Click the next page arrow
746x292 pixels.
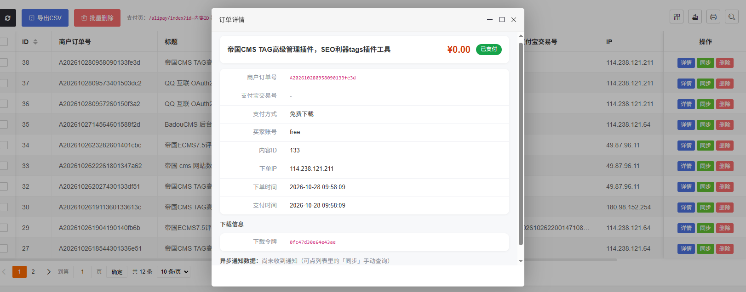(x=49, y=272)
